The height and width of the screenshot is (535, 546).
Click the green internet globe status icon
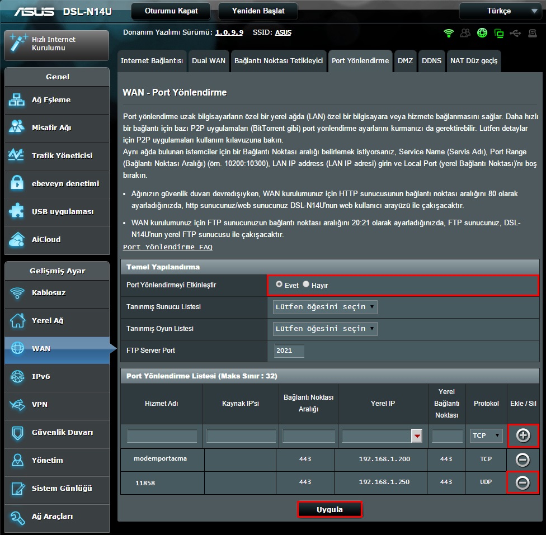482,33
